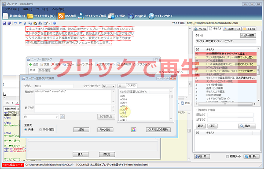Viewport: 264px width, 169px height.
Task: Open a site with サイトを開く(O)
Action: click(x=41, y=16)
